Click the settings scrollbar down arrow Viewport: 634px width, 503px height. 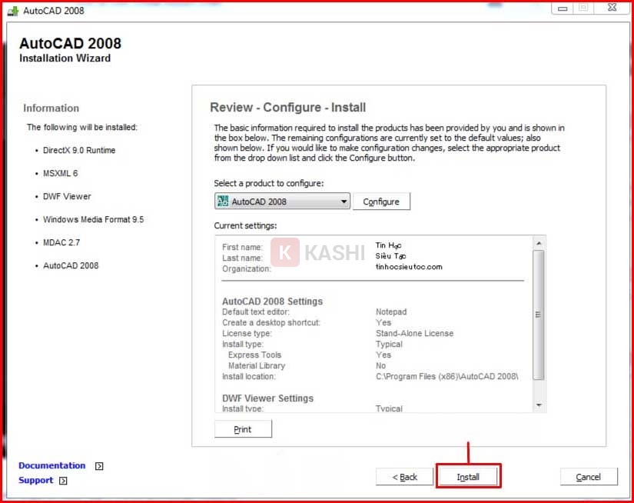click(x=538, y=405)
